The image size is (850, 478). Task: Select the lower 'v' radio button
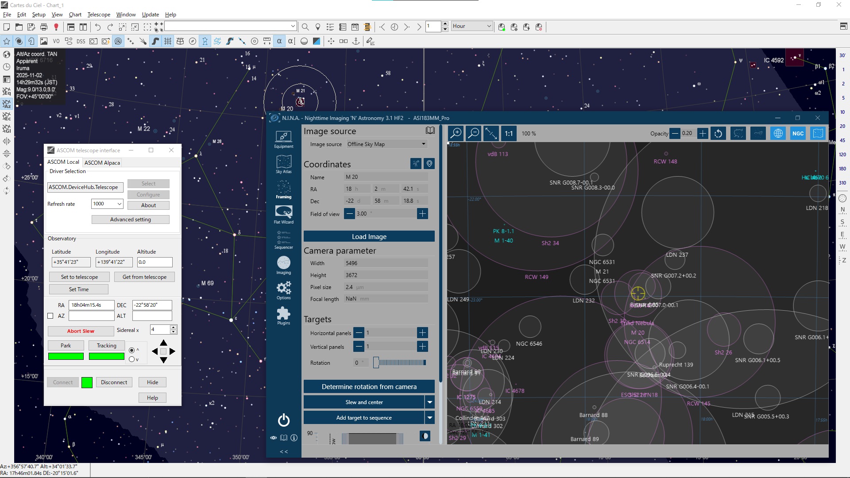coord(131,359)
